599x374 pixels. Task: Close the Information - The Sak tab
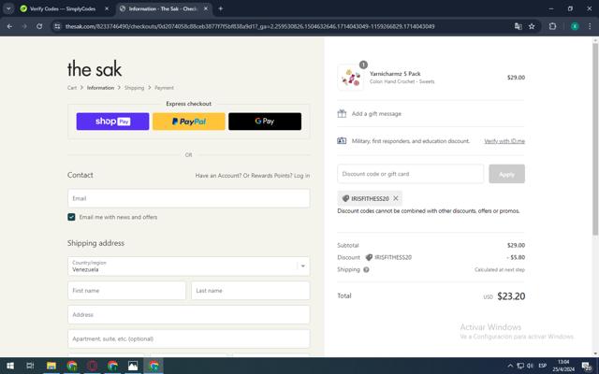[206, 8]
